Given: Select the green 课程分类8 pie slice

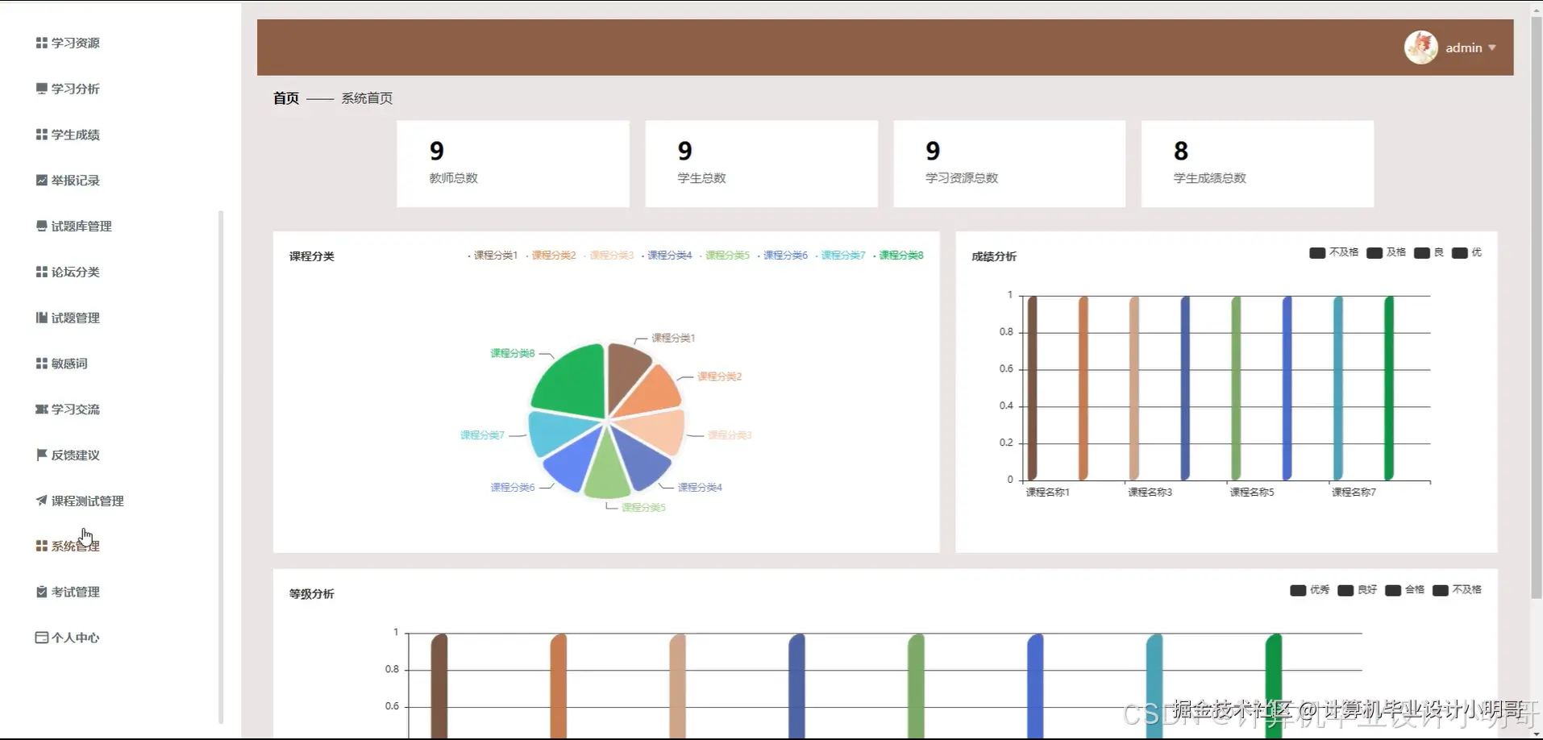Looking at the screenshot, I should (574, 382).
